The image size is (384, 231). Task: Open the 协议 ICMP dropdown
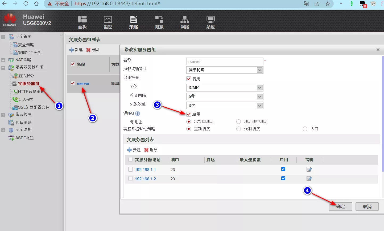(x=259, y=88)
